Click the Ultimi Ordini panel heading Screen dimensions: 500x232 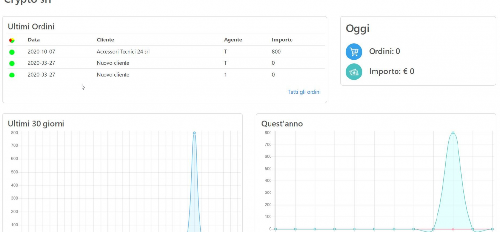point(31,26)
